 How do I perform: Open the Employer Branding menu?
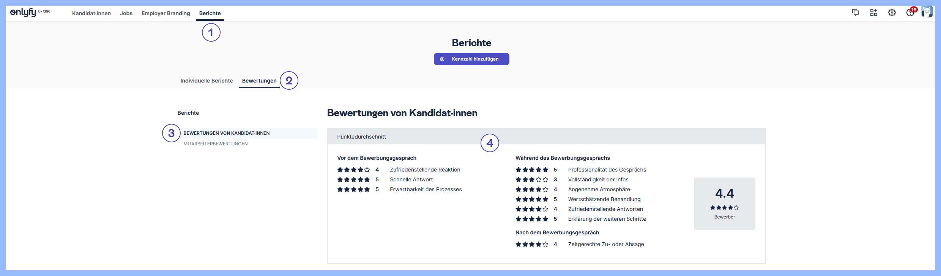(x=166, y=13)
